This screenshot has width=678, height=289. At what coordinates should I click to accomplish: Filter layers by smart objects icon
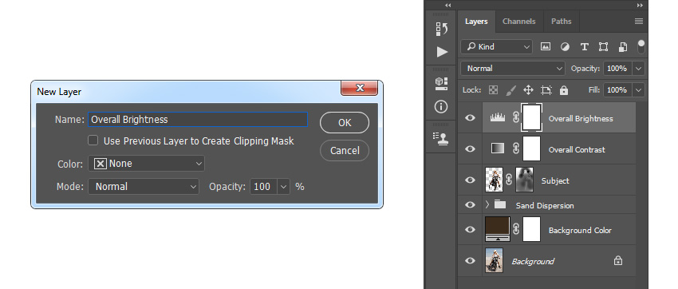tap(622, 47)
